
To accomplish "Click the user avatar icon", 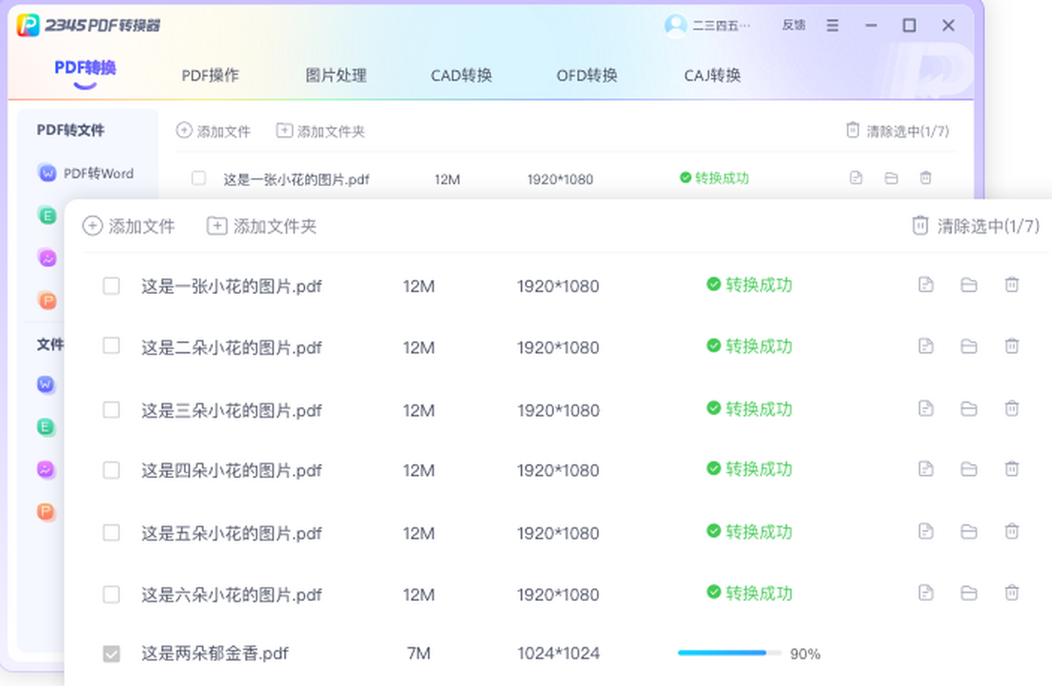I will tap(676, 25).
